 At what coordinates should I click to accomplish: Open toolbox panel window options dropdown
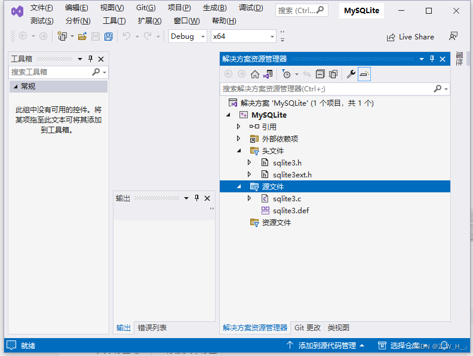click(80, 59)
